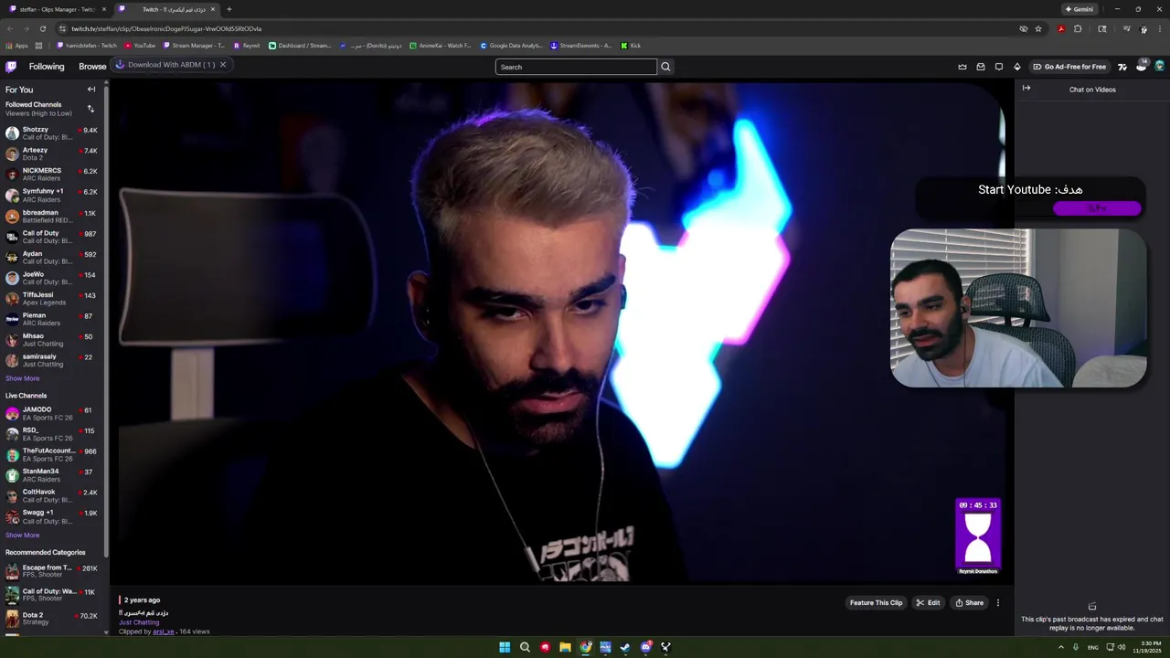Open YouTube bookmark
This screenshot has height=658, width=1170.
point(140,46)
